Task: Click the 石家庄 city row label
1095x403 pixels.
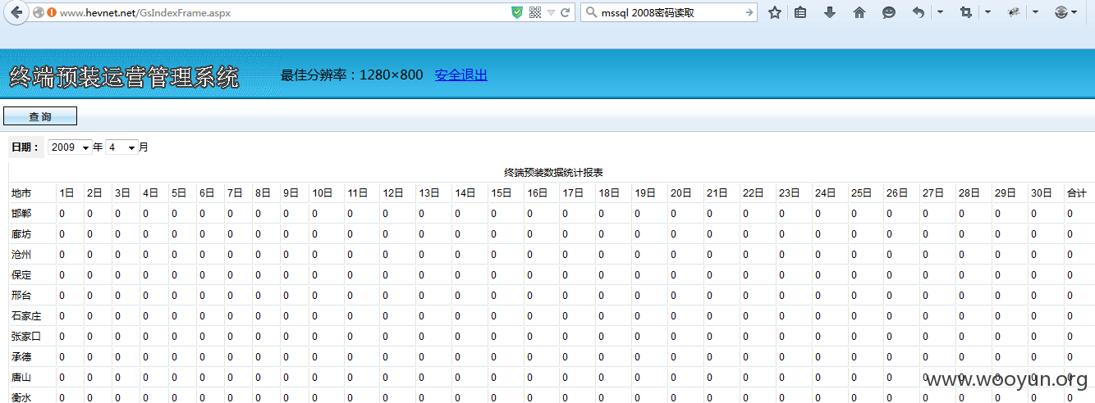Action: 26,316
